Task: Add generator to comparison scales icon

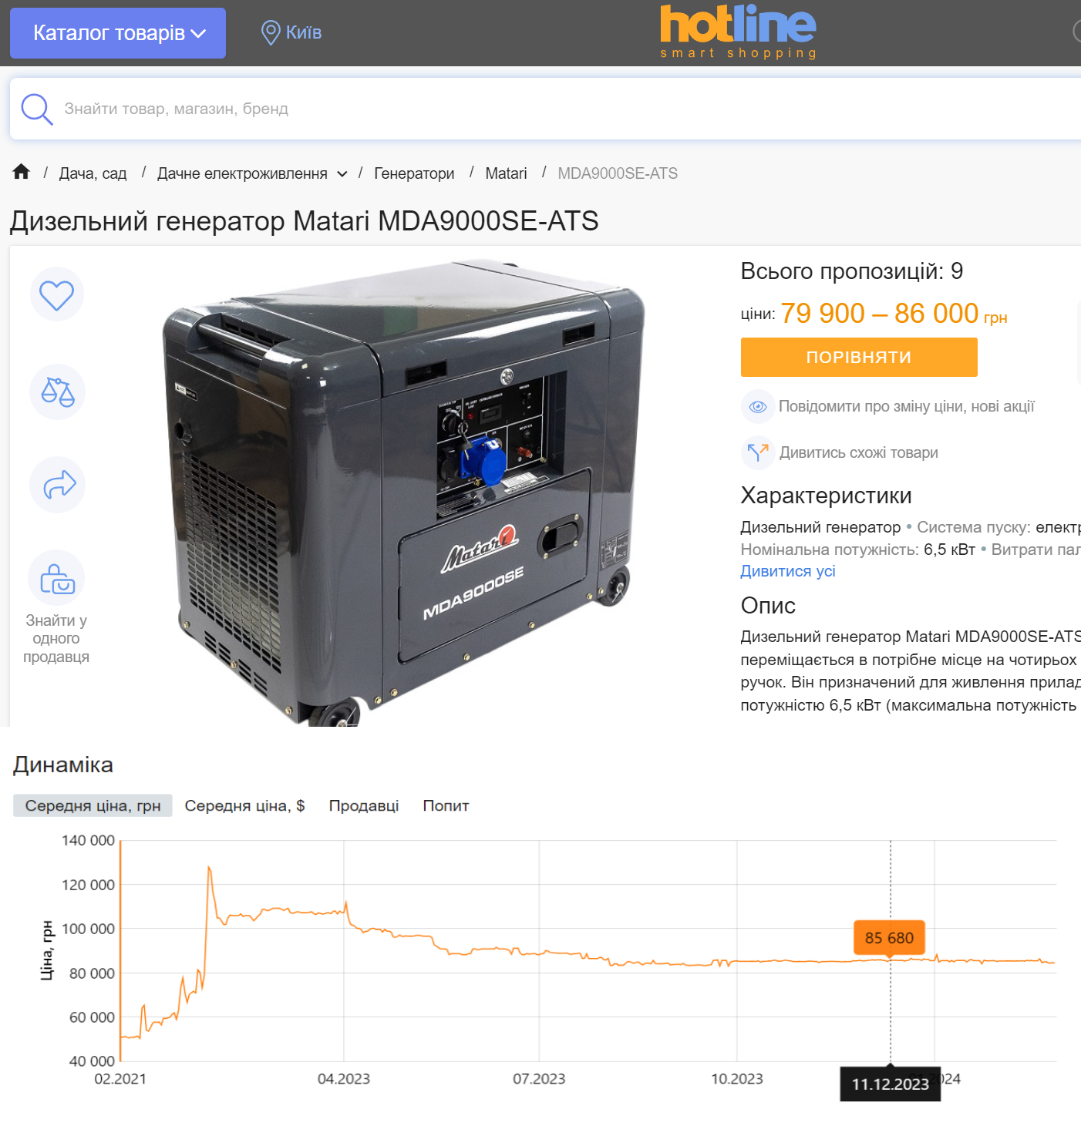Action: pos(57,392)
